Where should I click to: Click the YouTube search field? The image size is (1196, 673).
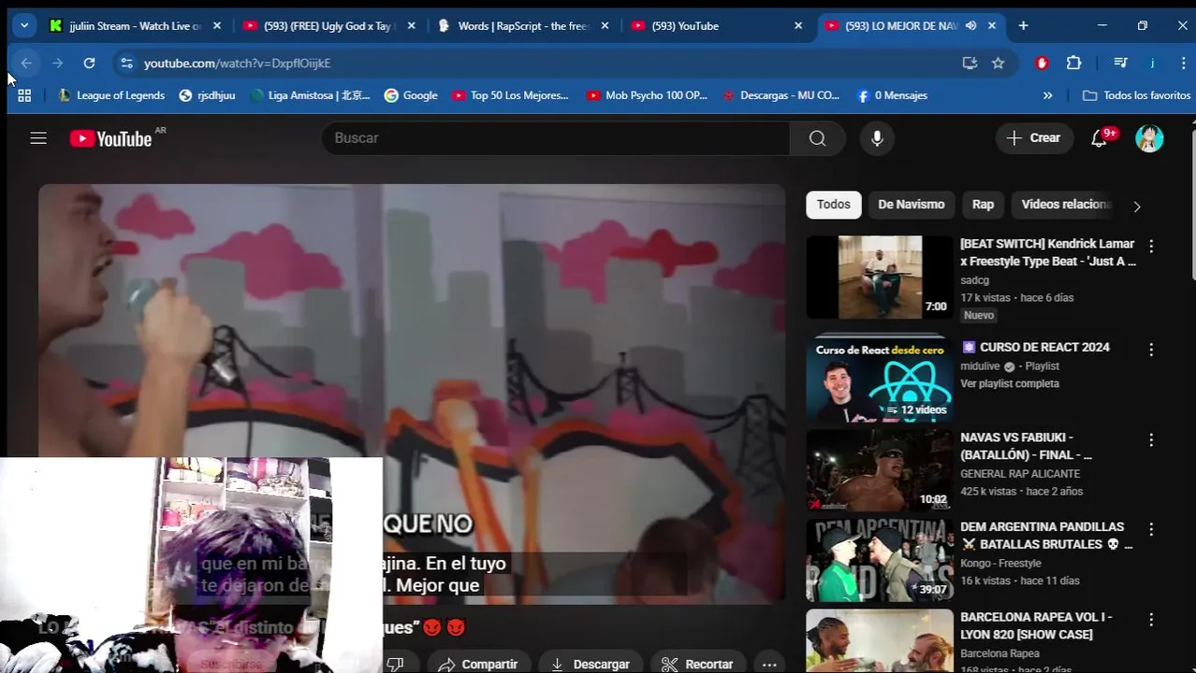coord(556,138)
